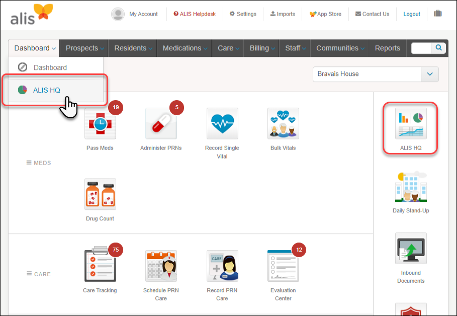The height and width of the screenshot is (316, 457).
Task: Open App Store link text
Action: tap(329, 14)
